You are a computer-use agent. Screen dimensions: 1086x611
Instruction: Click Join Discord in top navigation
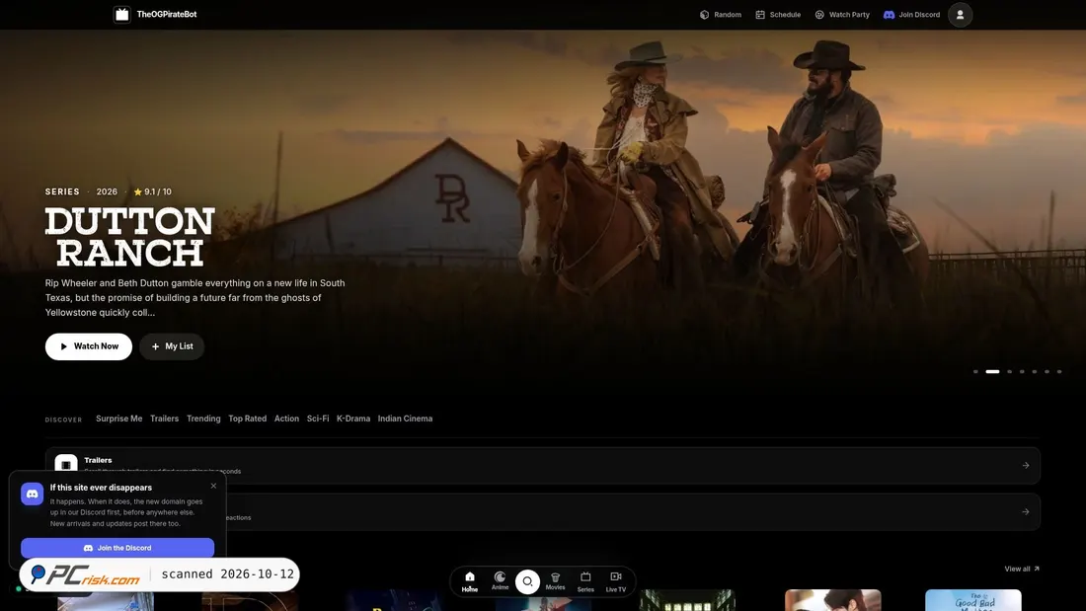[x=911, y=15]
